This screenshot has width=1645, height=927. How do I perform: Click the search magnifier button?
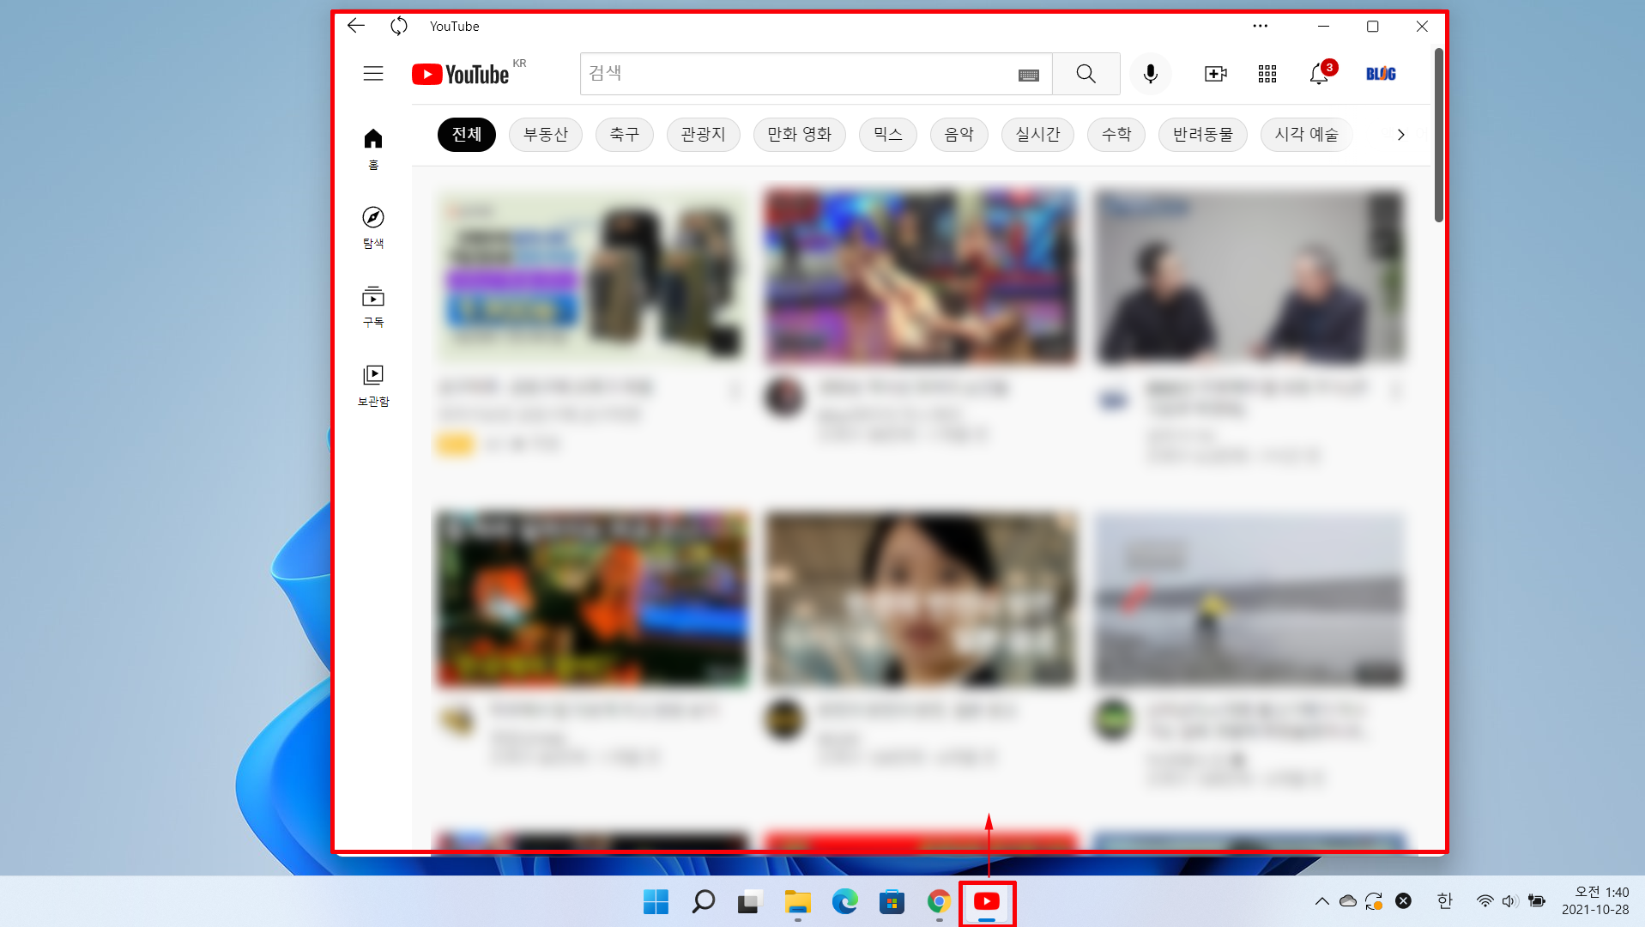pos(1086,74)
